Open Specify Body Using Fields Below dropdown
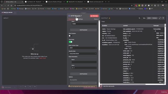The image size is (168, 94). coord(83,54)
